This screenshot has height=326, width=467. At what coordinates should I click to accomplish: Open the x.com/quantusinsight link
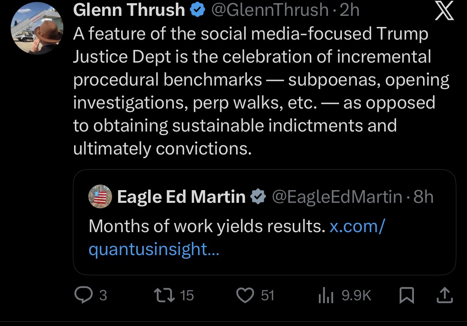(x=356, y=226)
